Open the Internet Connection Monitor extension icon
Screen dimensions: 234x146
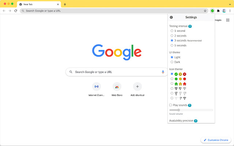click(212, 11)
